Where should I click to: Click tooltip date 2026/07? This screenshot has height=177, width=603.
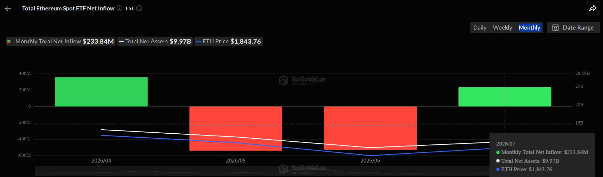click(506, 144)
